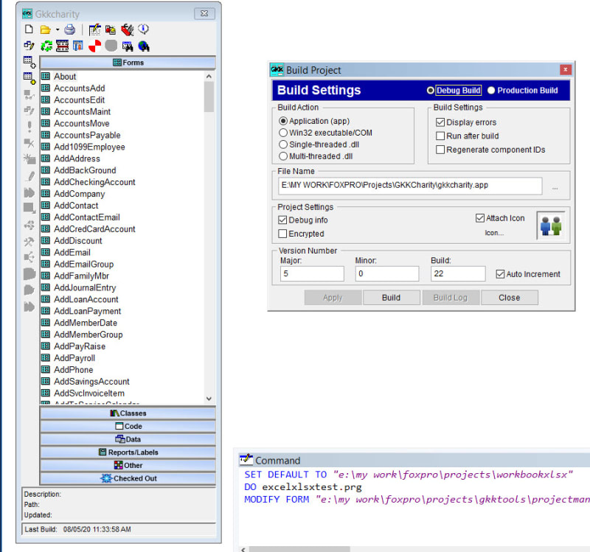
Task: Click the red and white circle icon
Action: pos(95,46)
